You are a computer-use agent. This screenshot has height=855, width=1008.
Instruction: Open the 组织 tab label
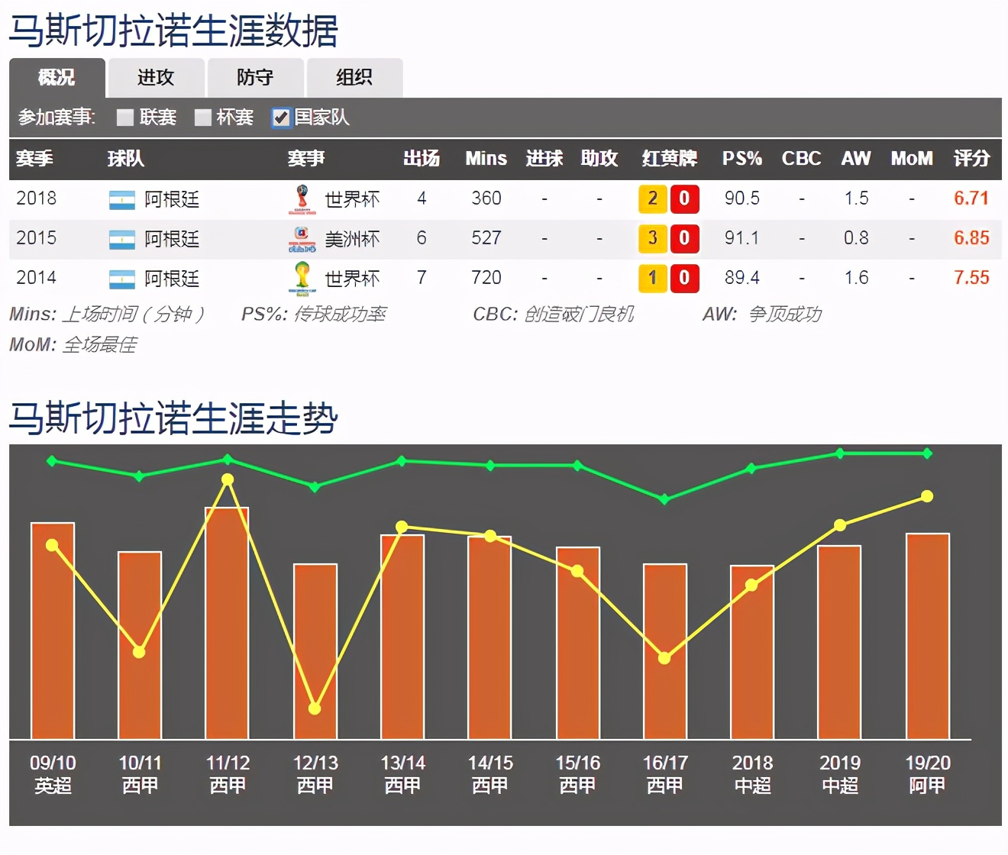354,77
